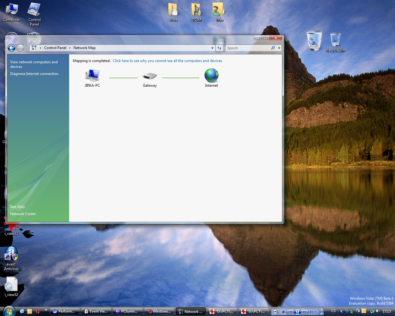Switch to the Event Vie... taskbar button
The width and height of the screenshot is (395, 316).
point(96,311)
